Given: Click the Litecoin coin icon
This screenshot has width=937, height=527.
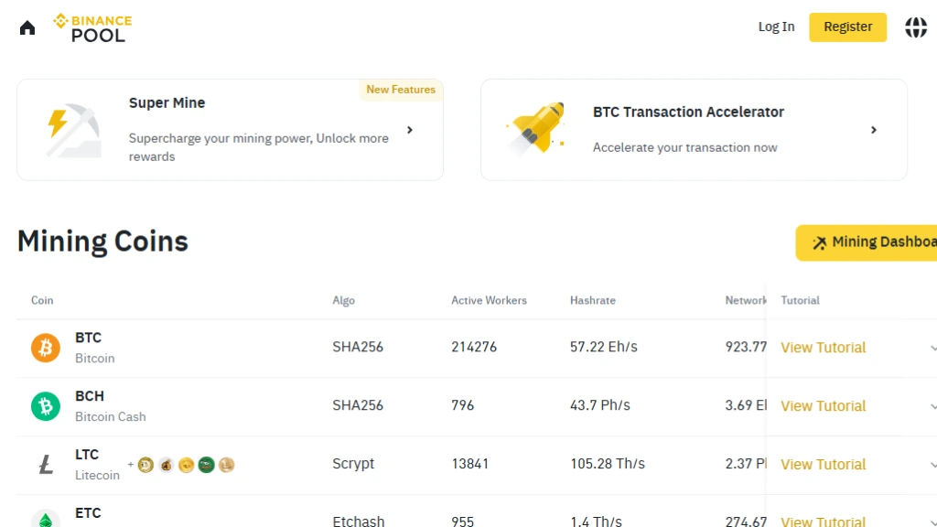Looking at the screenshot, I should (46, 464).
